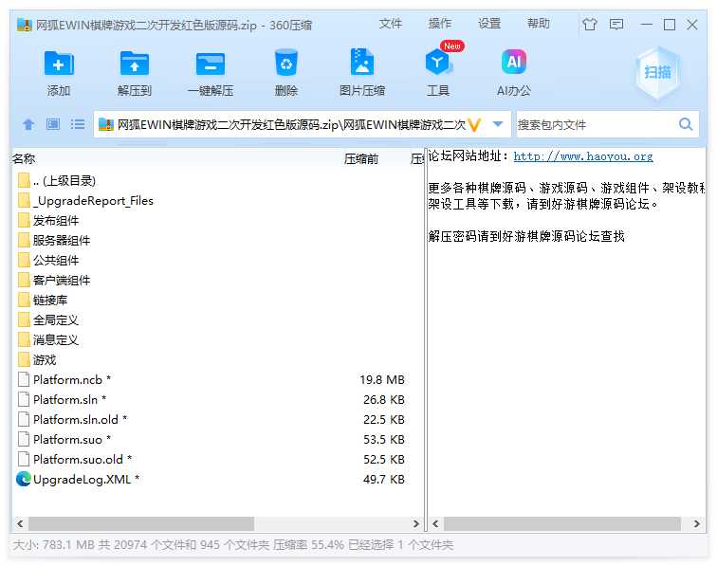717x566 pixels.
Task: Open the 设置 menu
Action: pyautogui.click(x=488, y=24)
